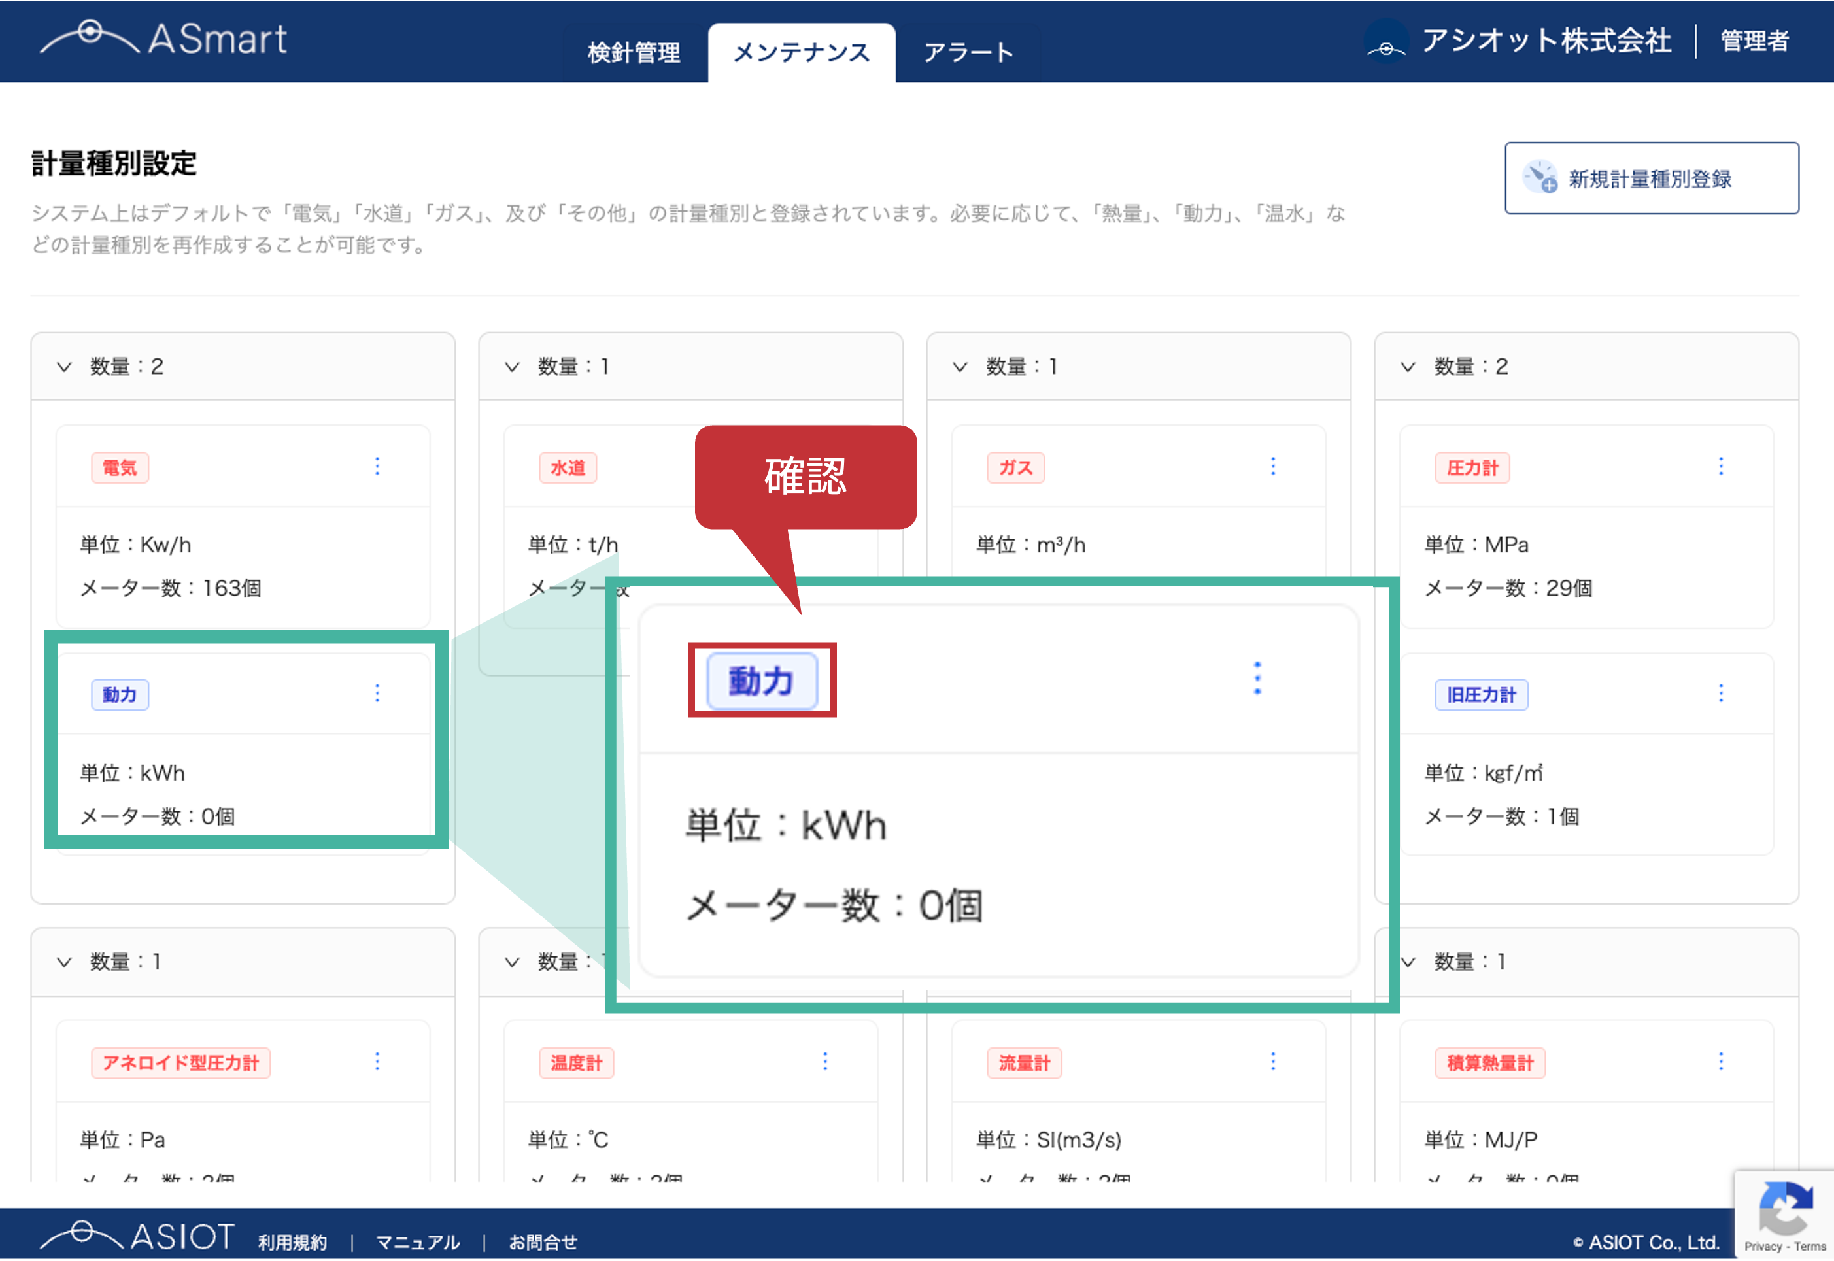Viewport: 1834px width, 1261px height.
Task: Click the 旧圧力計 type tag
Action: pyautogui.click(x=1482, y=696)
